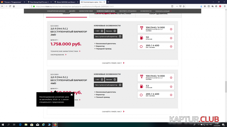Switch to the Рено Каптур Клуб Россия browser tab

[x=39, y=2]
